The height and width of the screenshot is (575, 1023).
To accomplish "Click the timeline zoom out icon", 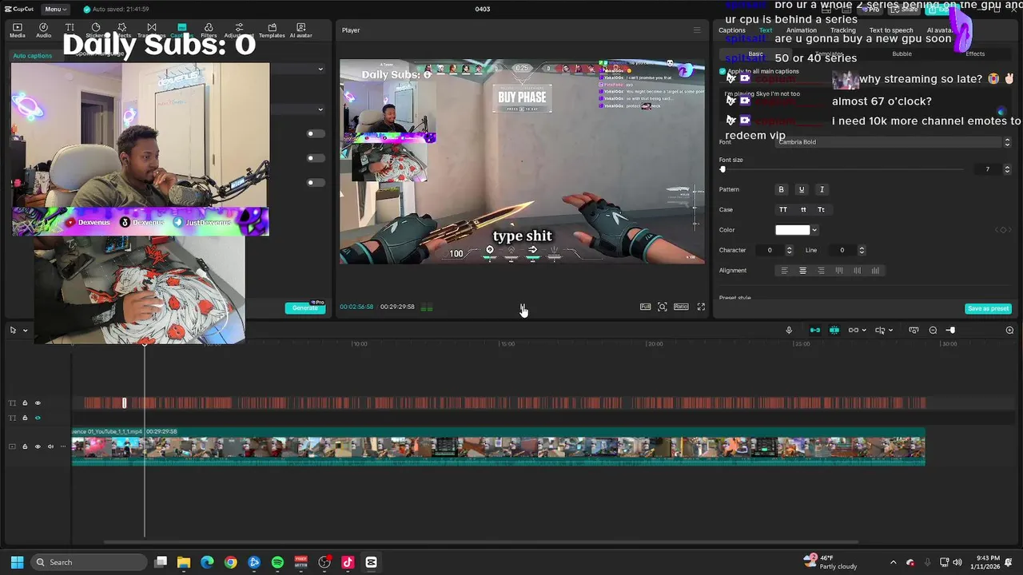I will 933,330.
